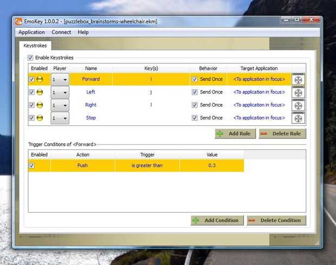Click target crosshair icon for Forward rule
The height and width of the screenshot is (265, 336).
click(x=298, y=79)
